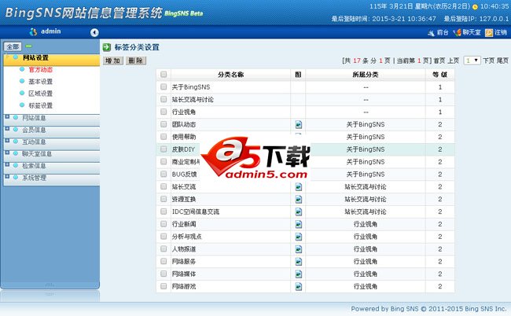This screenshot has width=511, height=316.
Task: Select the 行业新闻 category name
Action: [x=184, y=224]
